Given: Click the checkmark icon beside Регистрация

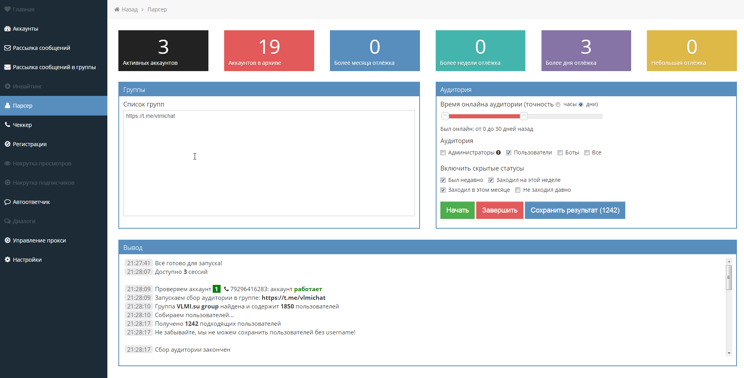Looking at the screenshot, I should (x=7, y=144).
